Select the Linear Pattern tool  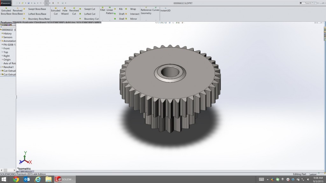pyautogui.click(x=110, y=11)
